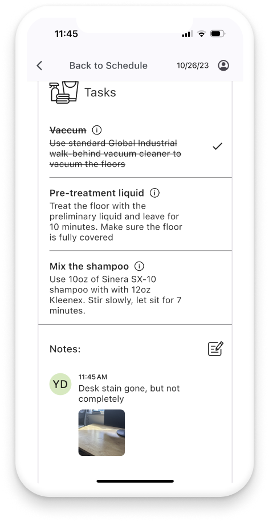This screenshot has height=522, width=269.
Task: Open info icon next to Mix the shampoo
Action: point(139,266)
